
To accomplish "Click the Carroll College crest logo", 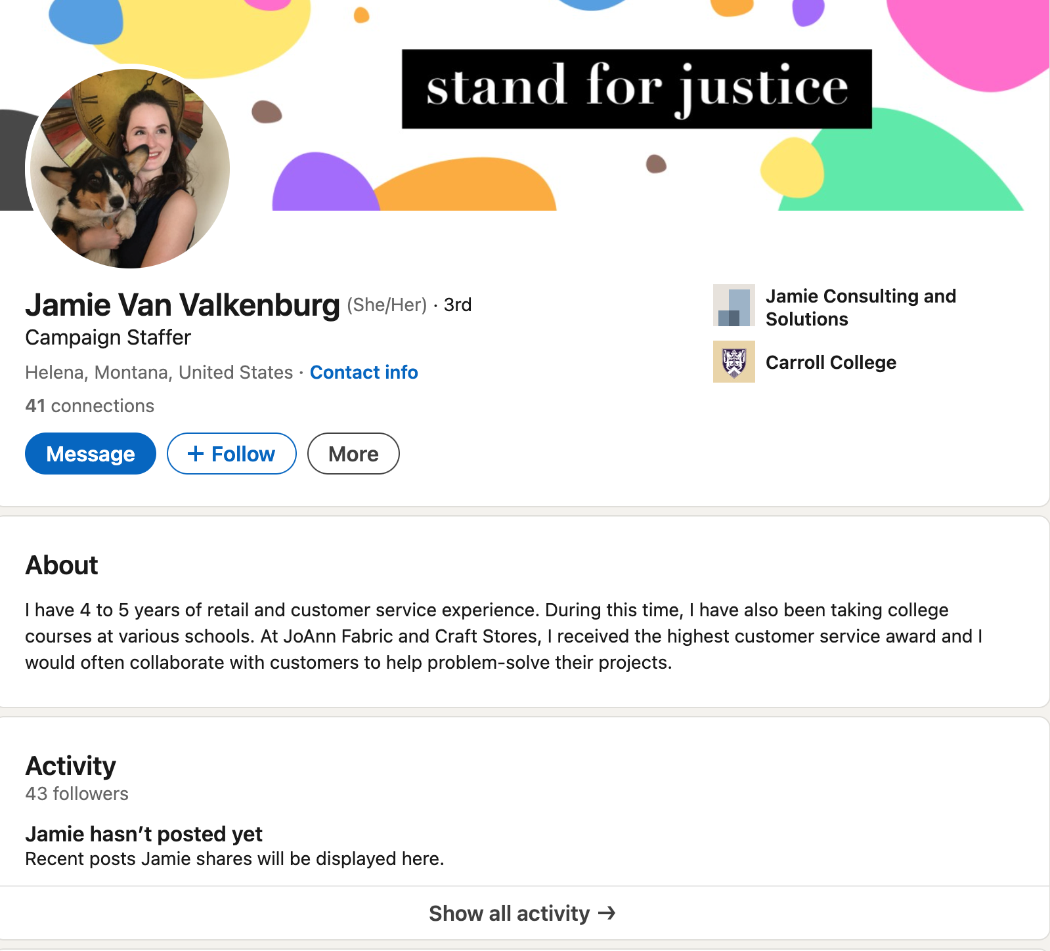I will pos(733,362).
